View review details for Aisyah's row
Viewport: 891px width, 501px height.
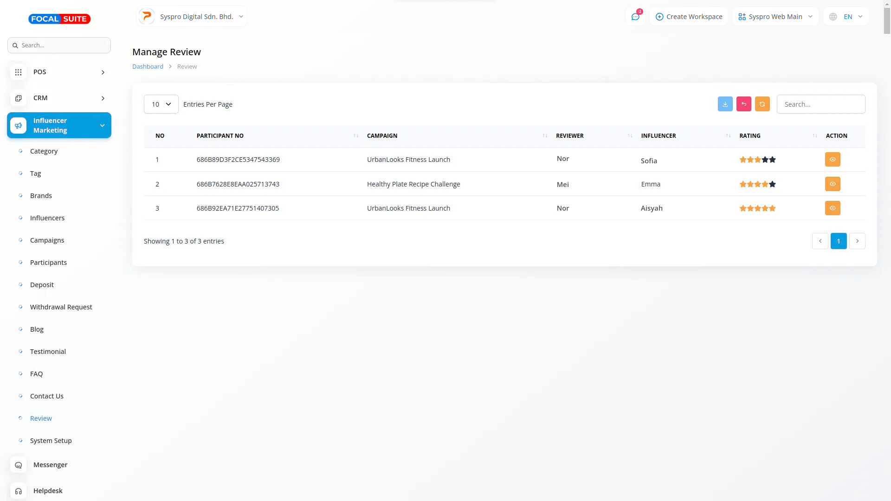(833, 208)
